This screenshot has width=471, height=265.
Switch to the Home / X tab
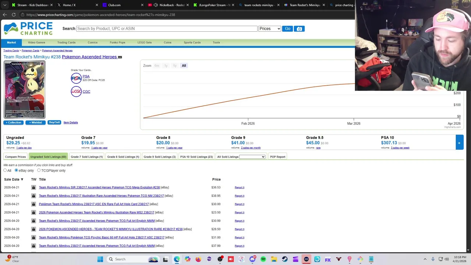click(x=77, y=5)
